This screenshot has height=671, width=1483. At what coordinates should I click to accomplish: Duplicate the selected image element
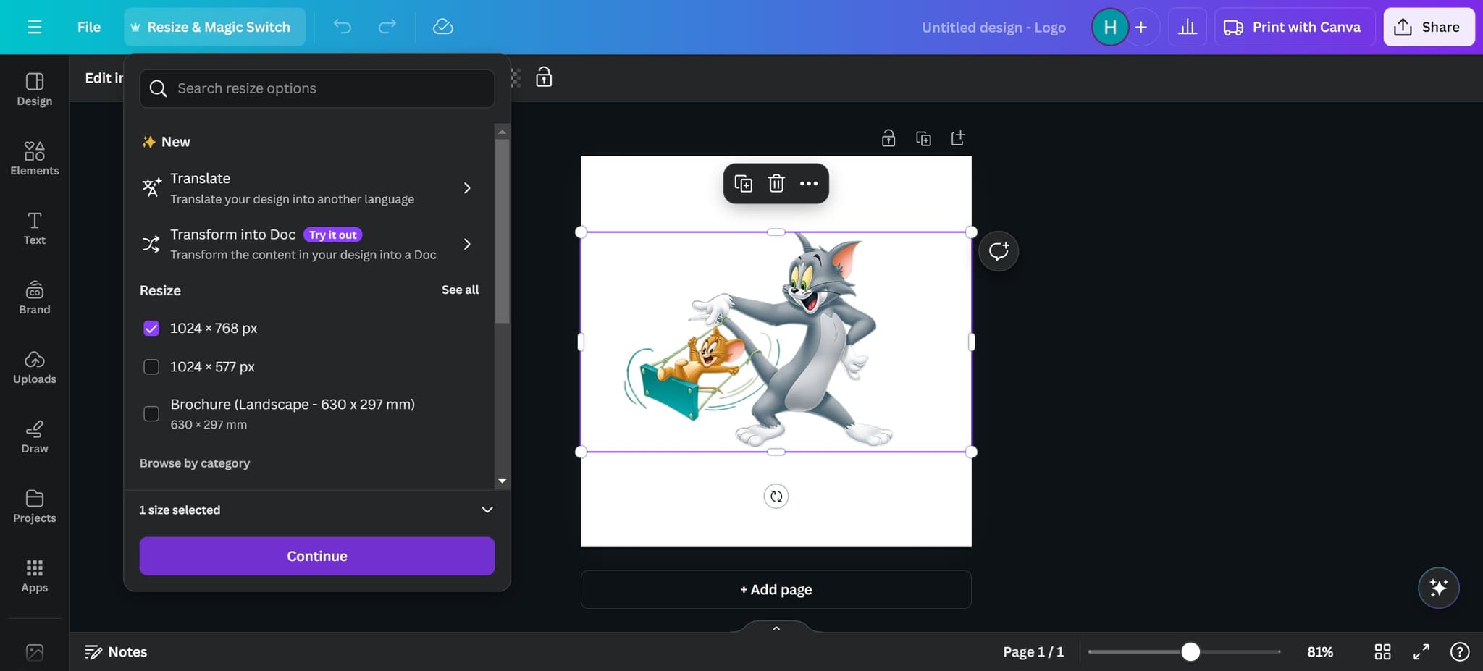tap(743, 183)
